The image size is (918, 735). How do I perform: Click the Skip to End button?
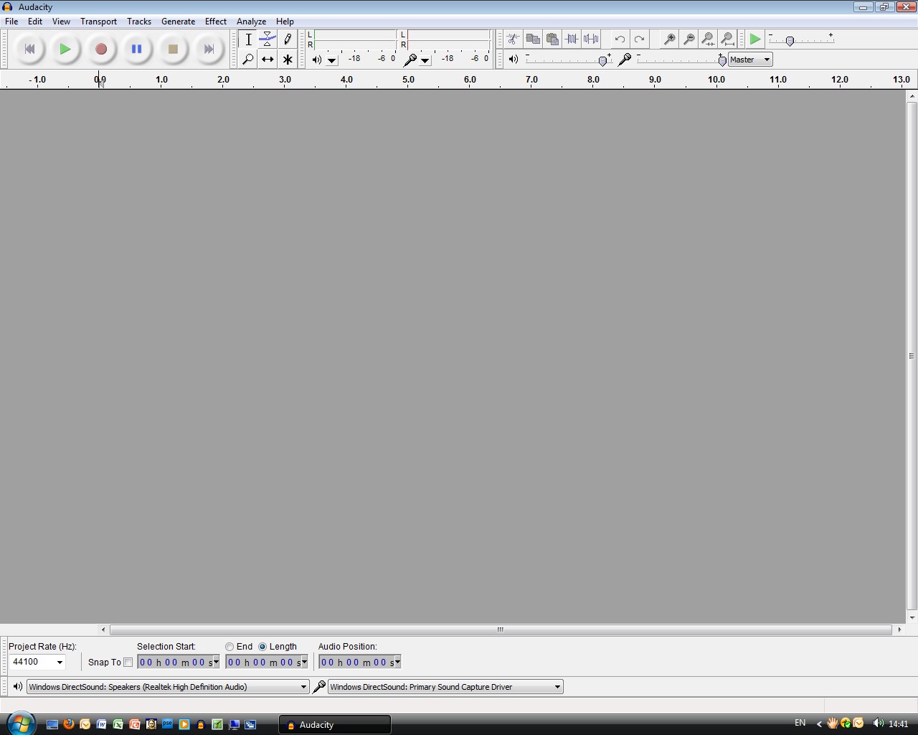209,49
